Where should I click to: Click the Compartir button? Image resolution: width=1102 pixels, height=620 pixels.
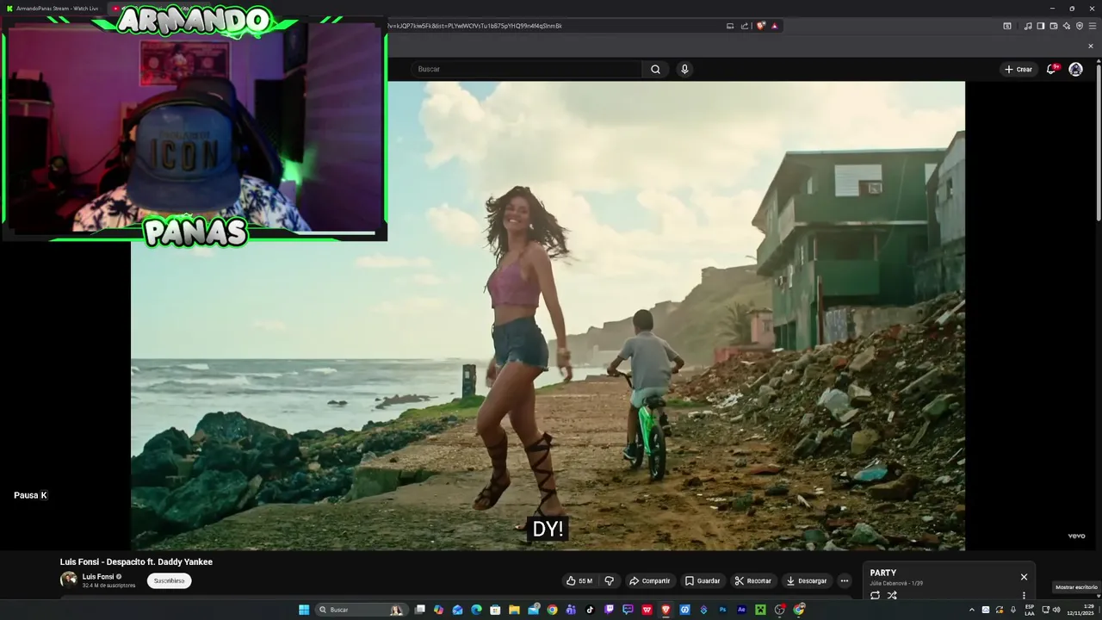[x=648, y=581]
